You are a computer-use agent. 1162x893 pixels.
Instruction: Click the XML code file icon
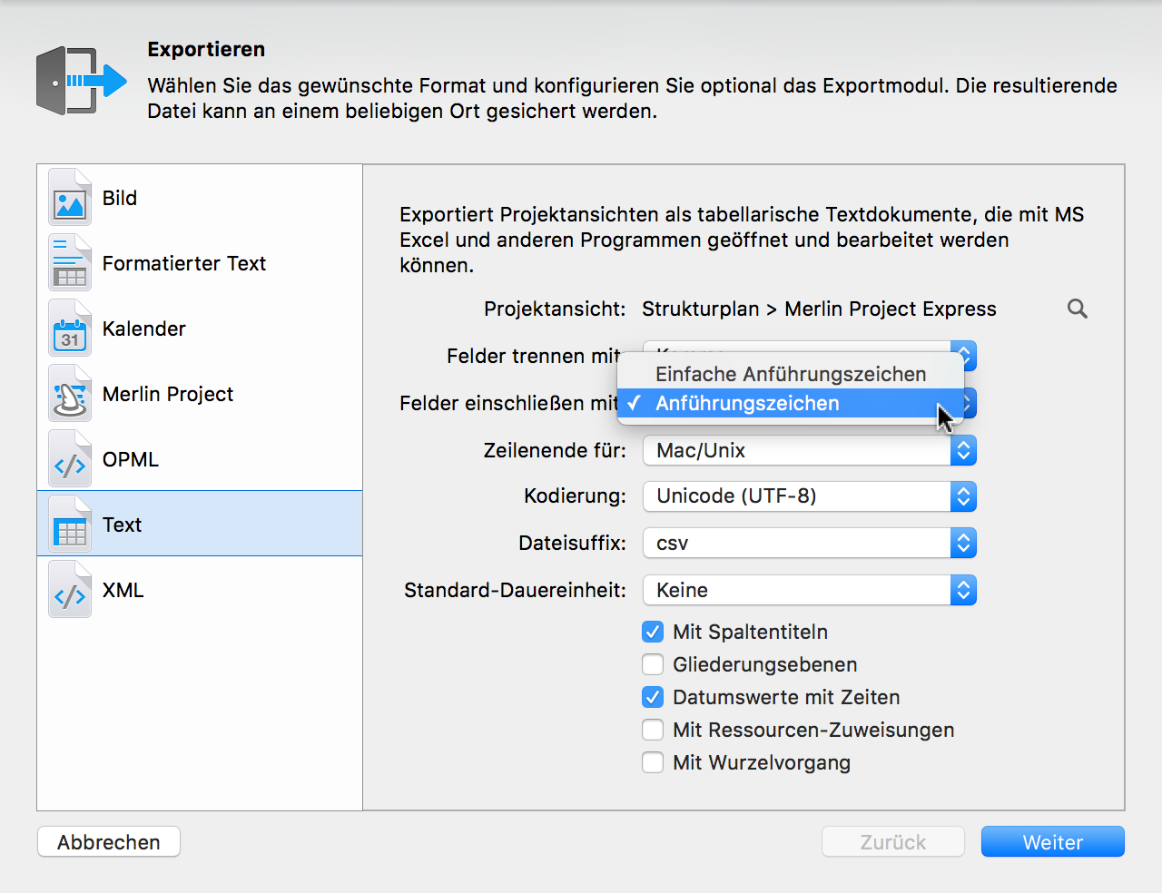point(70,590)
